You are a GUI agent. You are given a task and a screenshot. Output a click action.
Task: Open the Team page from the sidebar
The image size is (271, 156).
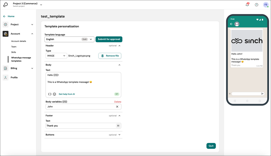pos(13,47)
